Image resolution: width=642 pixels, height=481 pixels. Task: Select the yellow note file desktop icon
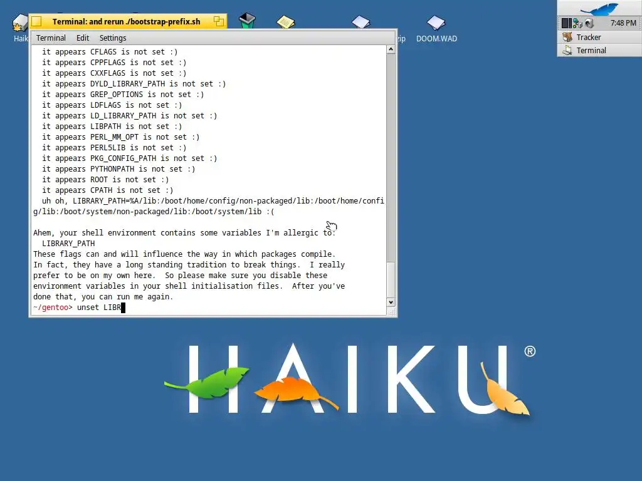pyautogui.click(x=285, y=22)
